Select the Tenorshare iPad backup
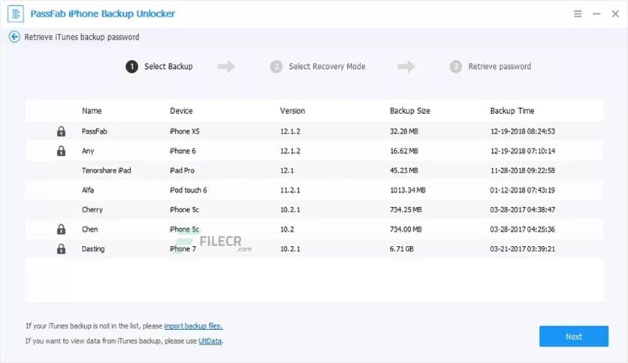Viewport: 628px width, 363px height. 106,170
